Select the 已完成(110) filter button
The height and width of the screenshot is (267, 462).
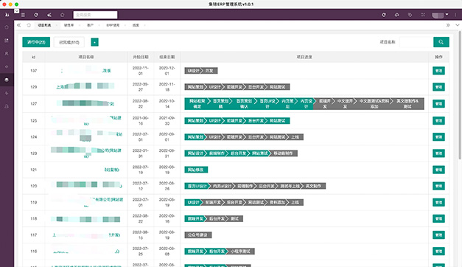(x=69, y=42)
